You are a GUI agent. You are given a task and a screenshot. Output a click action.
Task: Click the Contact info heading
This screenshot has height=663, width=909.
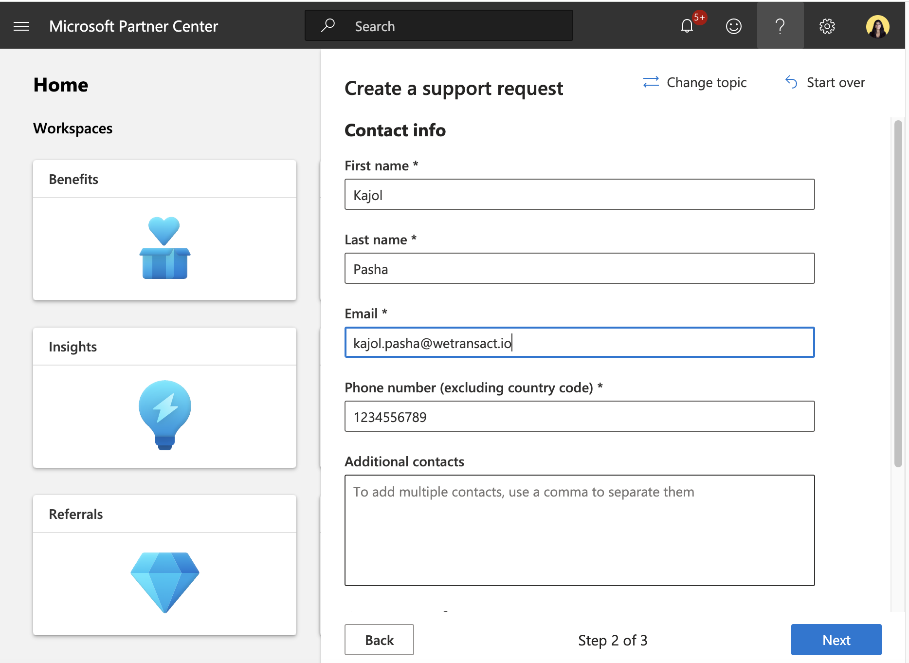[x=395, y=130]
